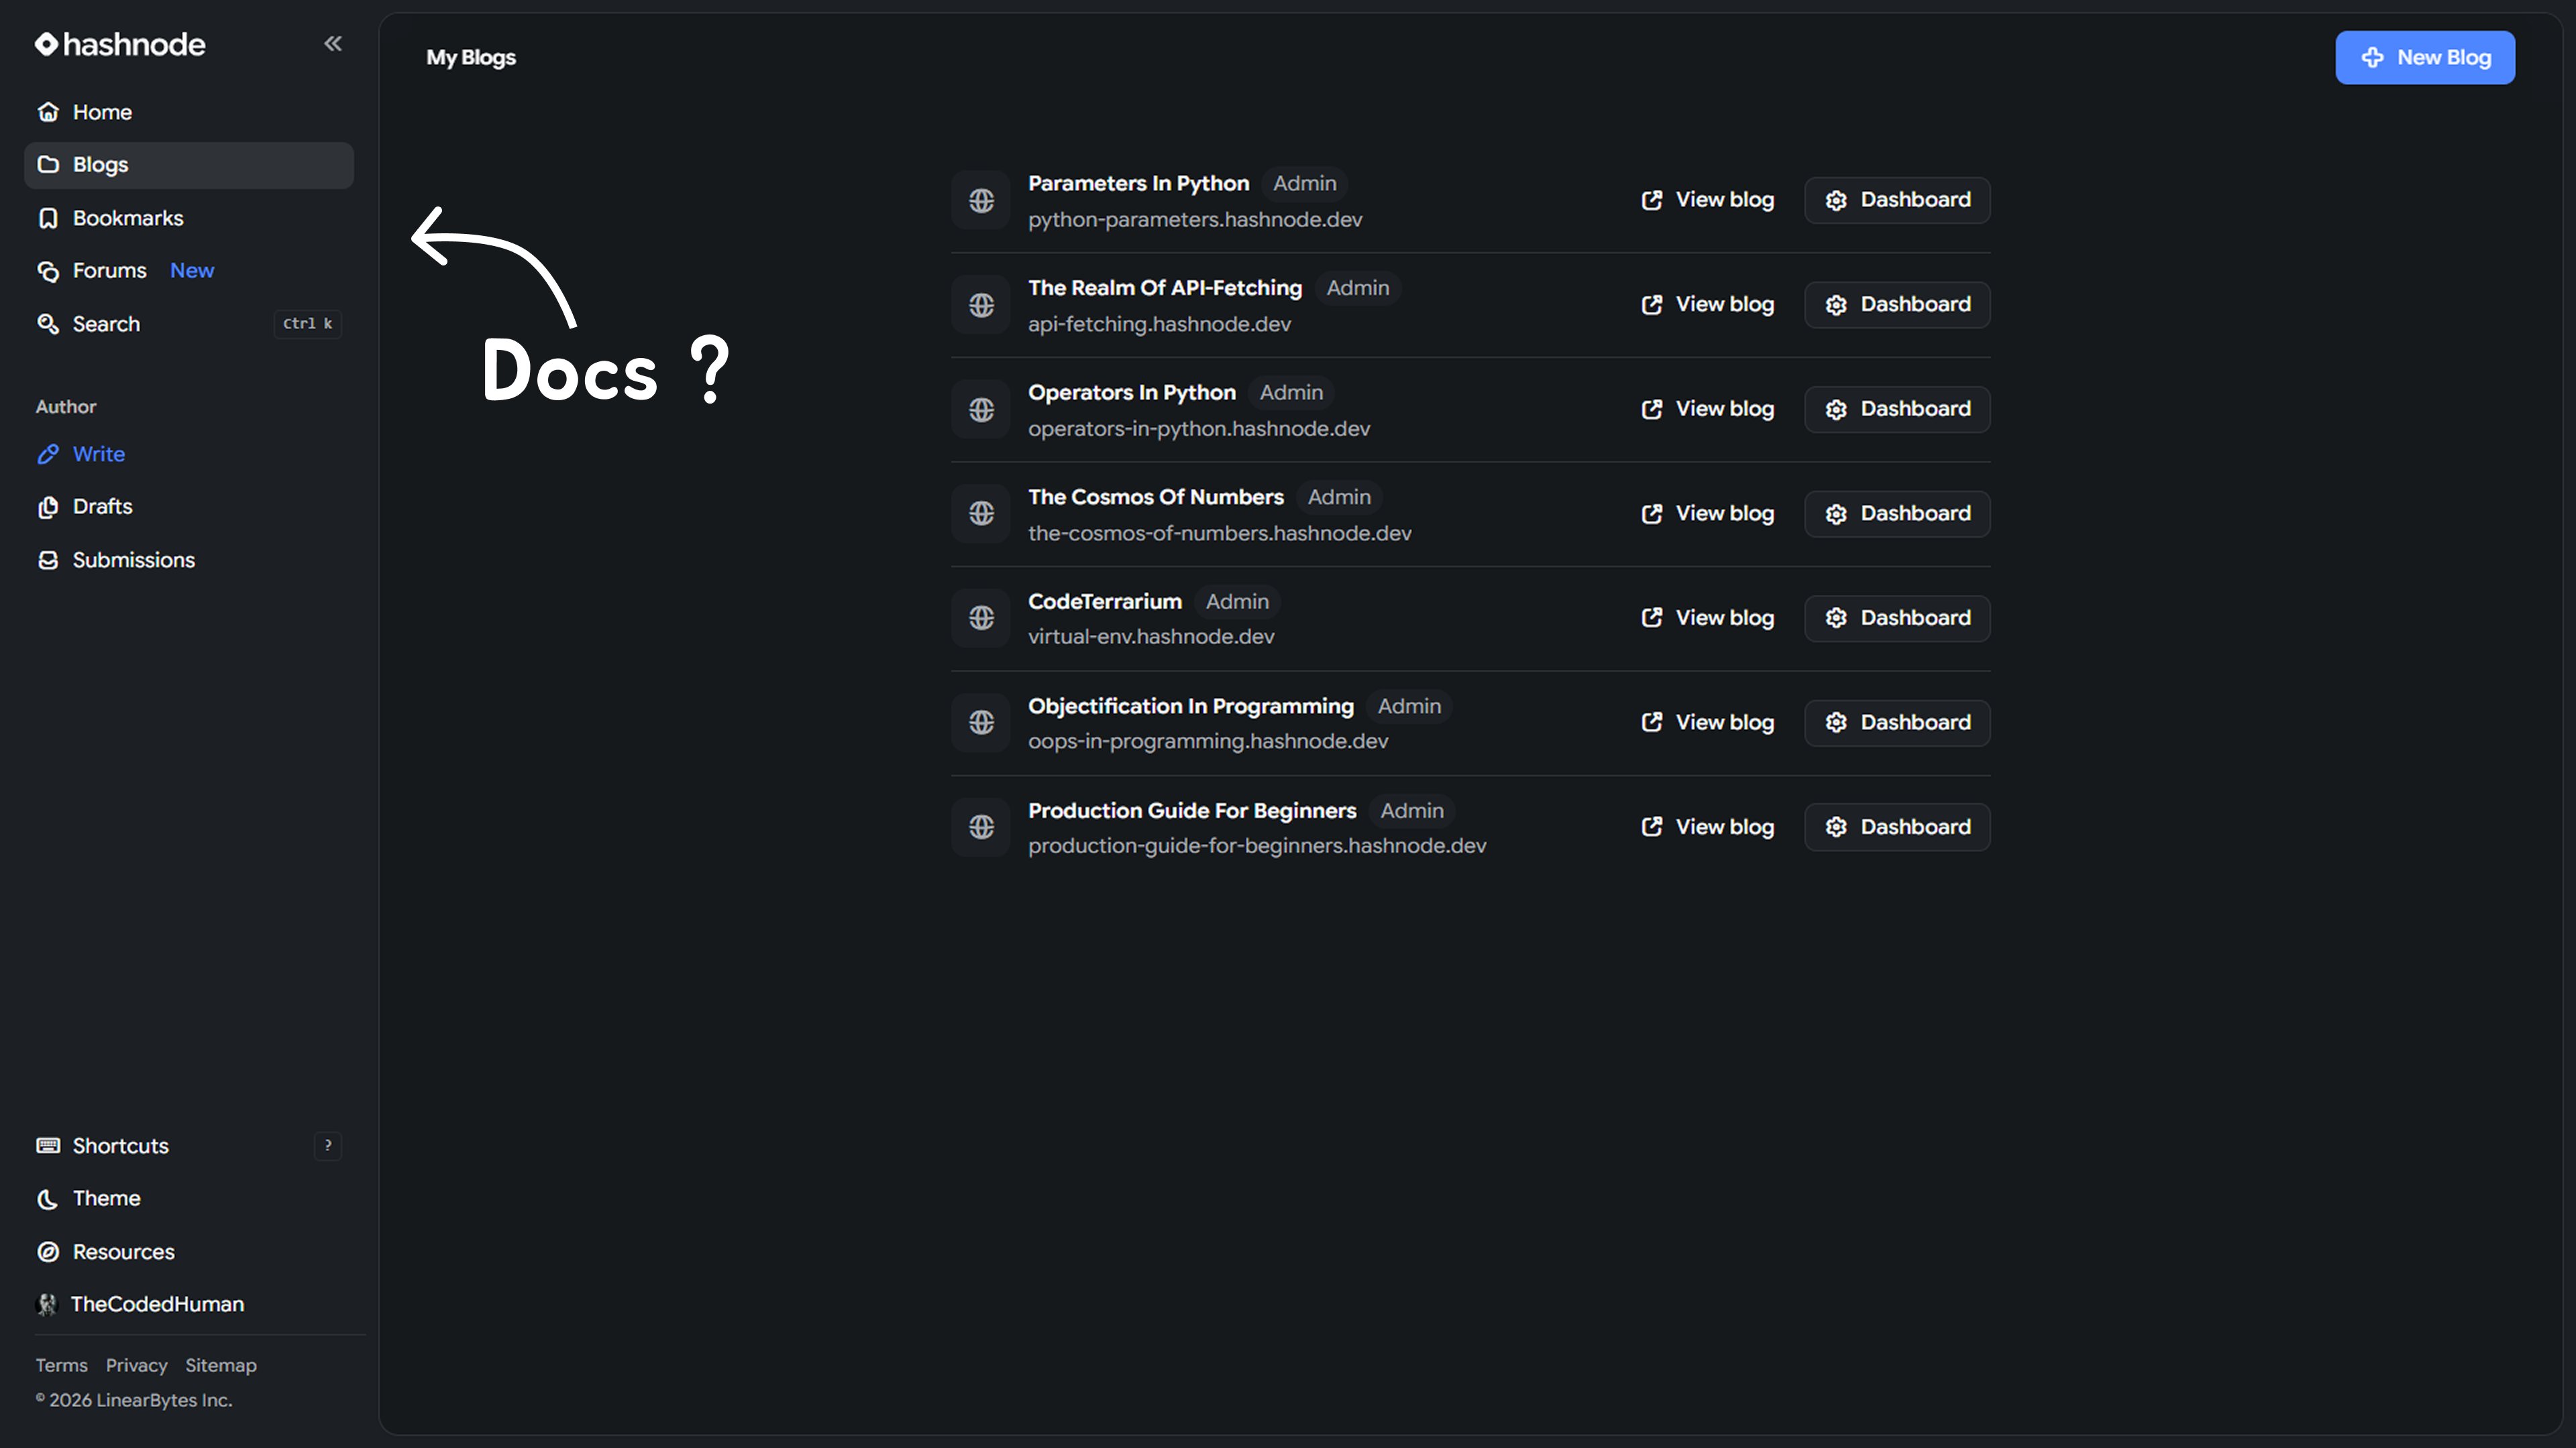Click the globe icon beside CodeTerrarium
2576x1448 pixels.
(981, 619)
